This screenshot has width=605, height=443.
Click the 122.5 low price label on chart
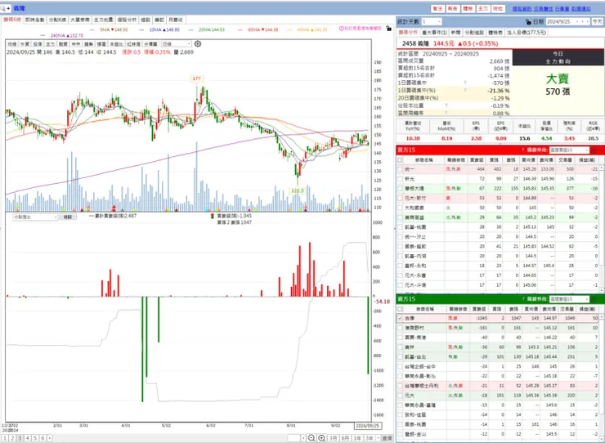pos(298,190)
